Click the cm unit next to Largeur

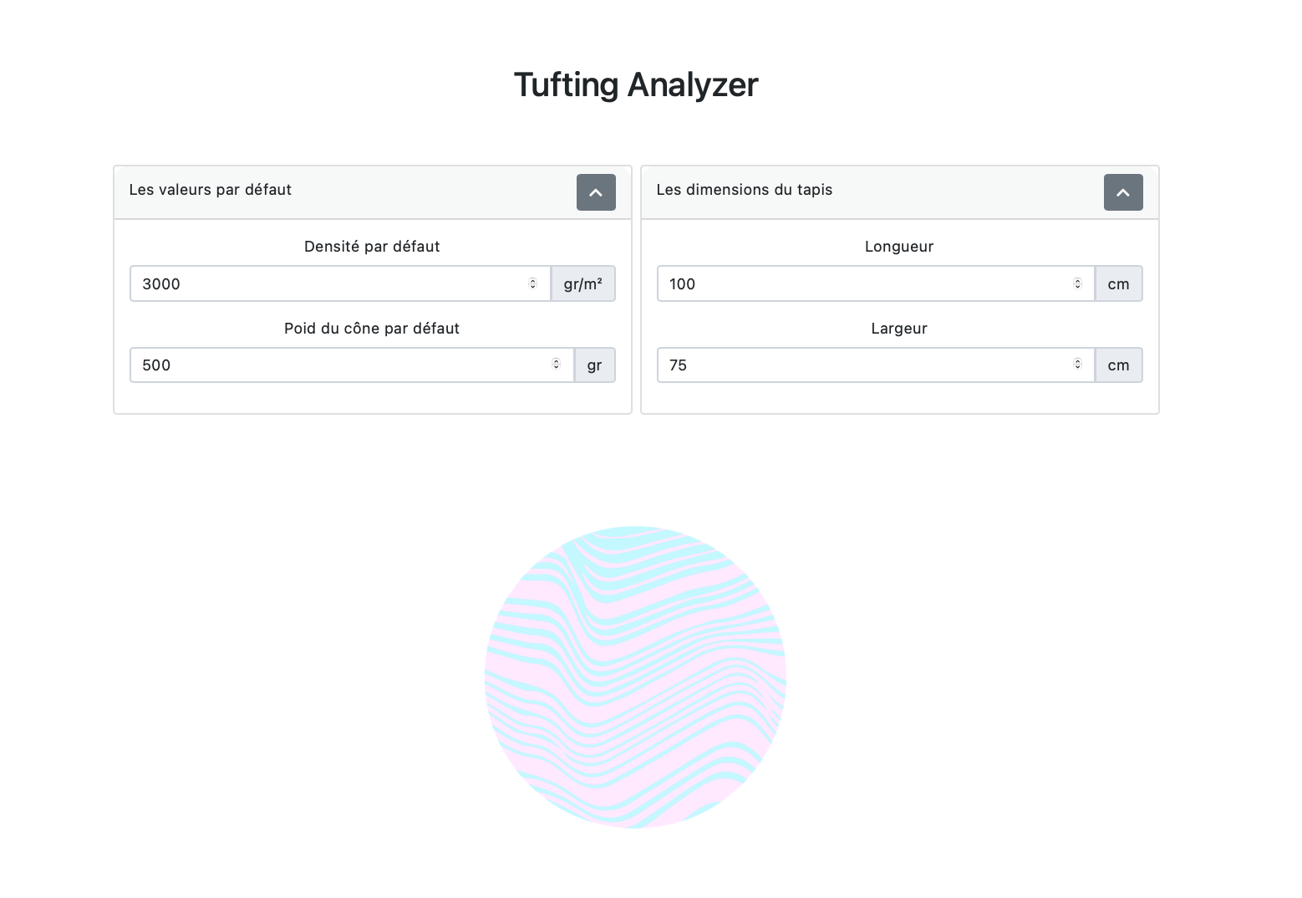click(x=1119, y=365)
